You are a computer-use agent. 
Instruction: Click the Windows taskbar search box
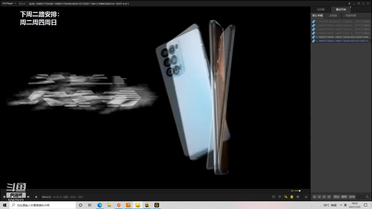43,205
